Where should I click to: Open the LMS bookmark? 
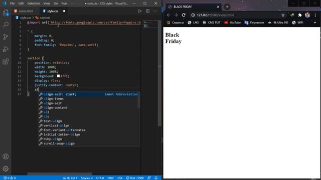coord(193,22)
